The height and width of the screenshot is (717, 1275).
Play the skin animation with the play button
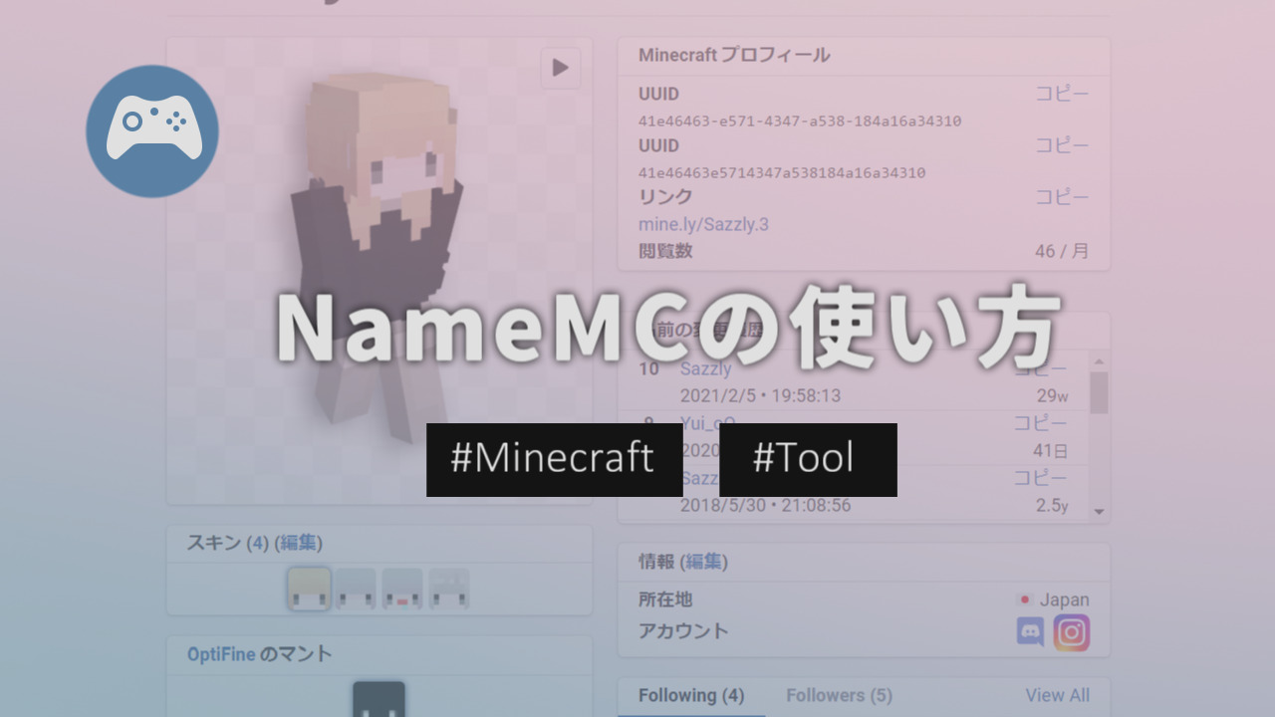point(561,68)
